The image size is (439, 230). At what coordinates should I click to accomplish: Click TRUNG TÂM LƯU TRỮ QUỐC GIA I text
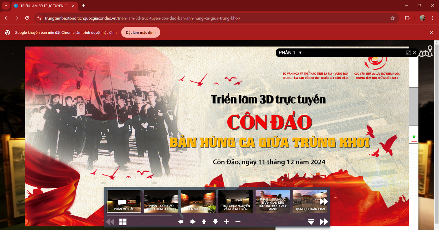[377, 78]
